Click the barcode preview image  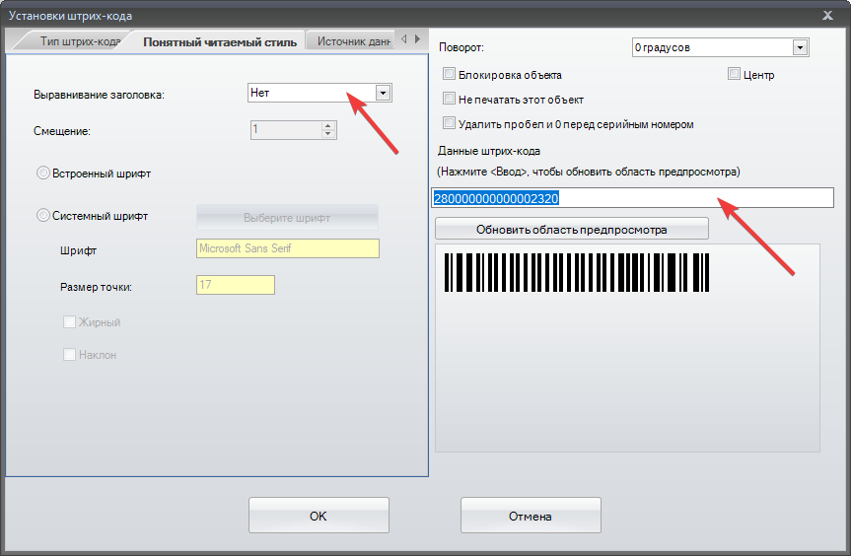pos(577,272)
